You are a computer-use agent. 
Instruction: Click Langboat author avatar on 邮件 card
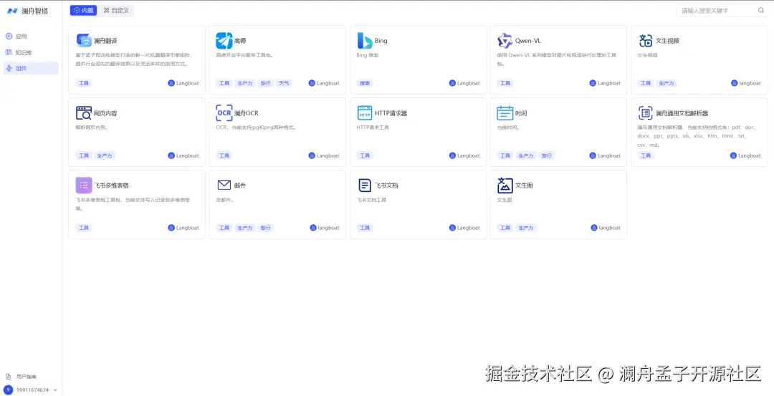pyautogui.click(x=313, y=228)
